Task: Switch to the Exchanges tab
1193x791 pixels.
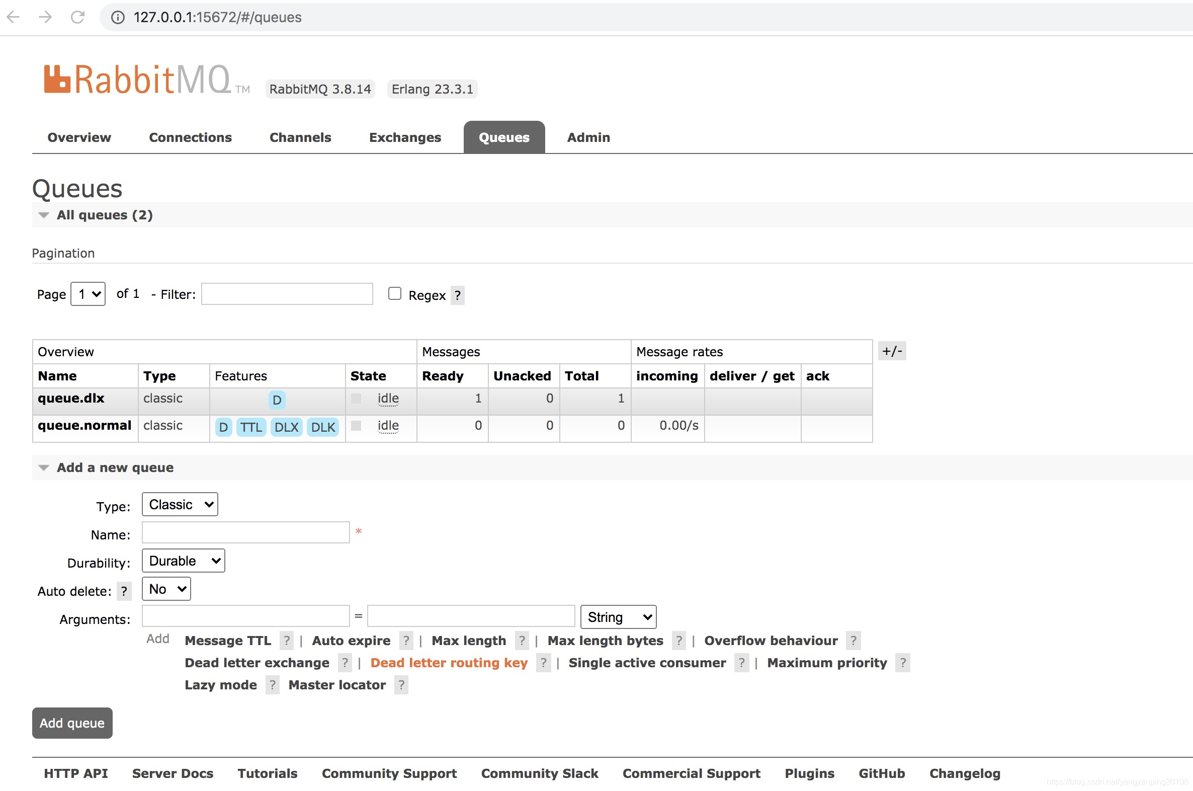Action: pos(405,137)
